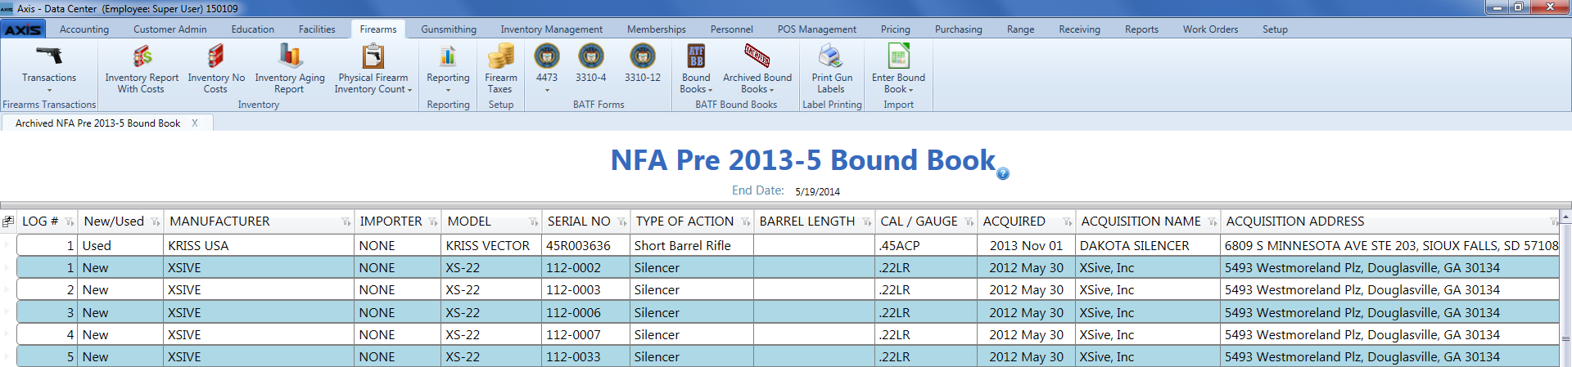Switch to the Gunsmithing ribbon tab
Viewport: 1572px width, 367px height.
tap(449, 29)
